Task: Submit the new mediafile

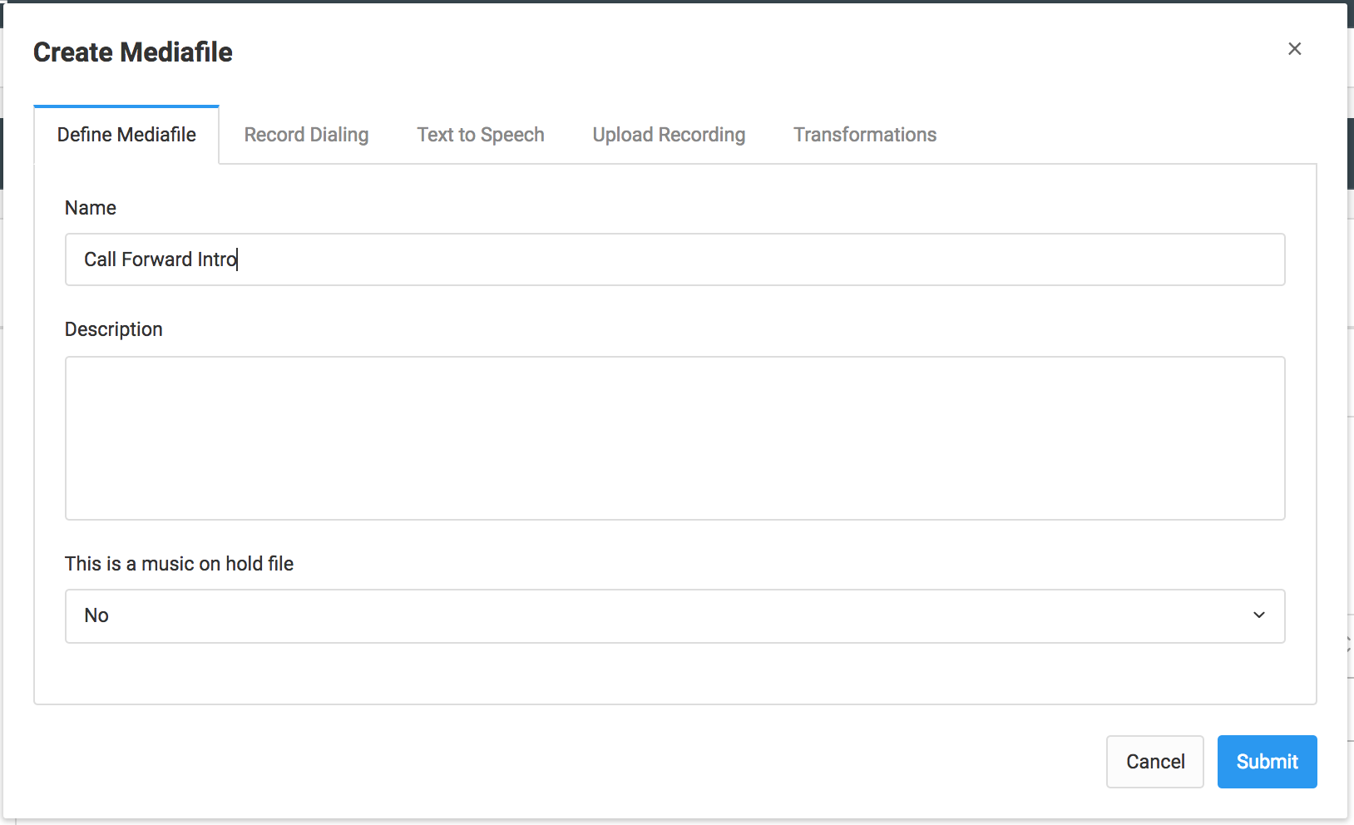Action: pyautogui.click(x=1268, y=762)
